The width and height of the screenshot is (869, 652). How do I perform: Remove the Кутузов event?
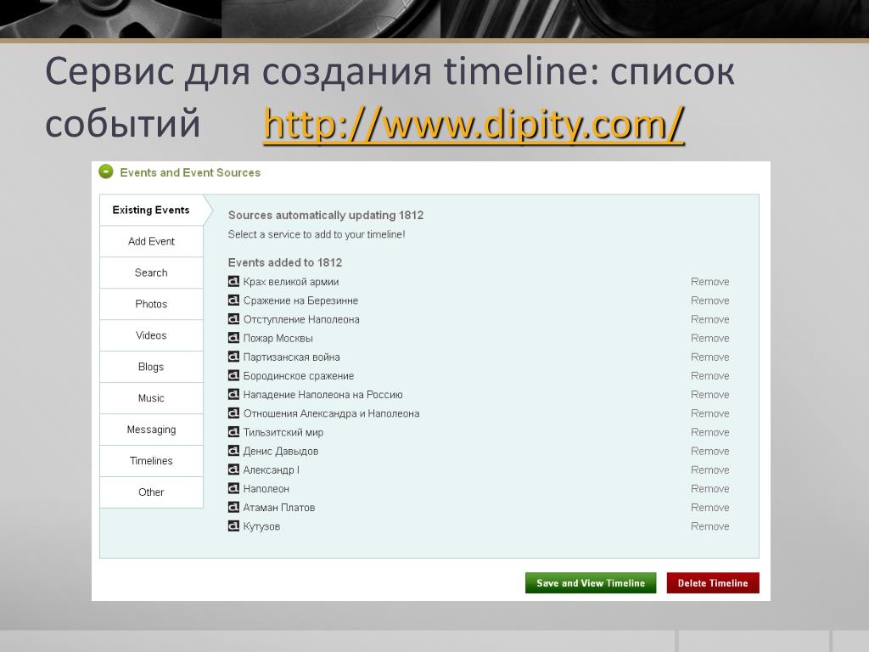click(x=710, y=526)
